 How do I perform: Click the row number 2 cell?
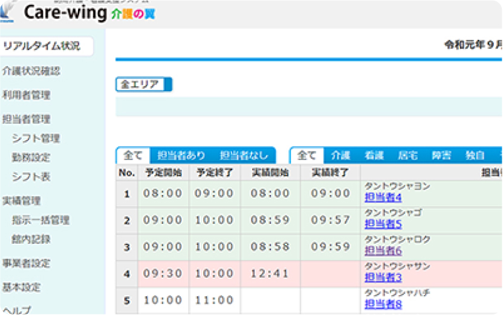tap(127, 221)
